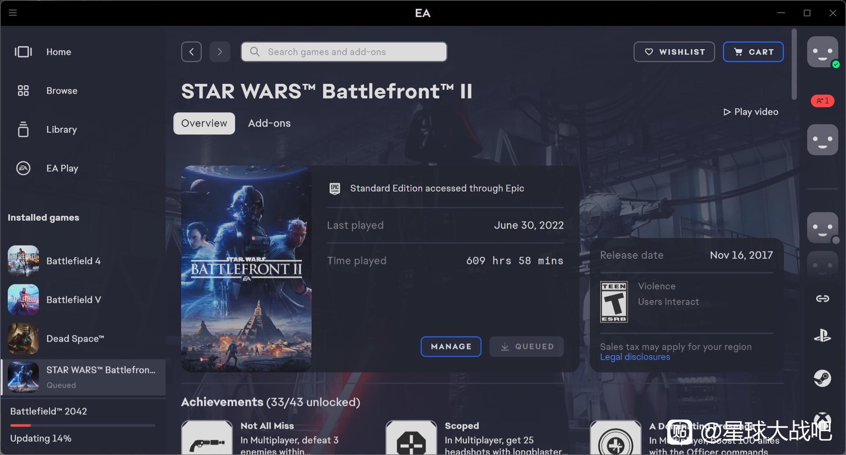
Task: Open the hamburger menu icon
Action: (x=13, y=13)
